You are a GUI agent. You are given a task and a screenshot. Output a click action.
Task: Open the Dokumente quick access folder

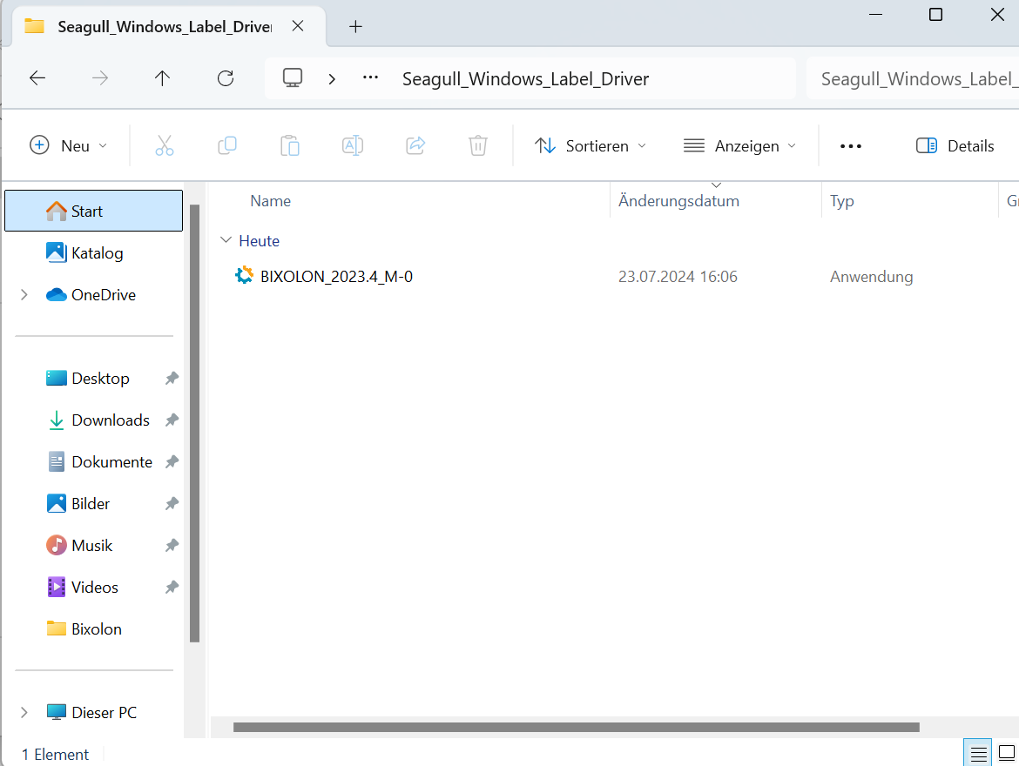pyautogui.click(x=111, y=462)
